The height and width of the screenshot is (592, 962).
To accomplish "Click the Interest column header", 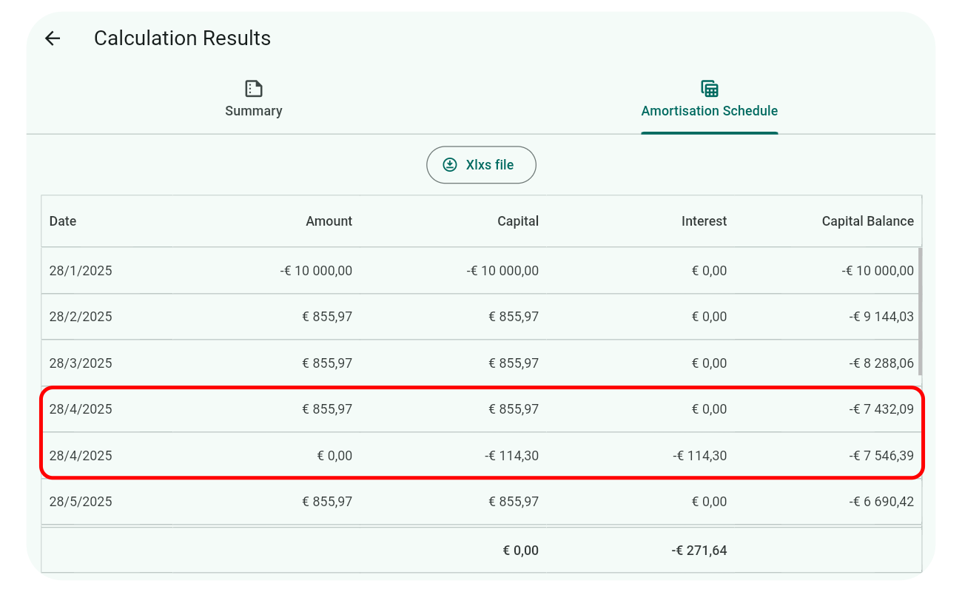I will (704, 221).
